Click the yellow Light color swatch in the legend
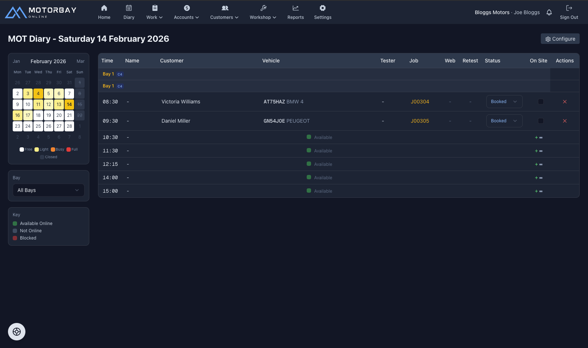The width and height of the screenshot is (588, 348). [36, 149]
